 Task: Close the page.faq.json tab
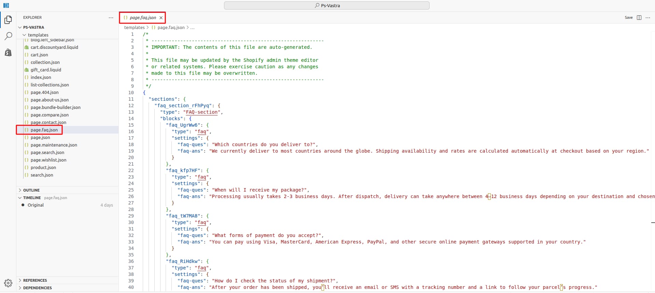click(x=161, y=18)
